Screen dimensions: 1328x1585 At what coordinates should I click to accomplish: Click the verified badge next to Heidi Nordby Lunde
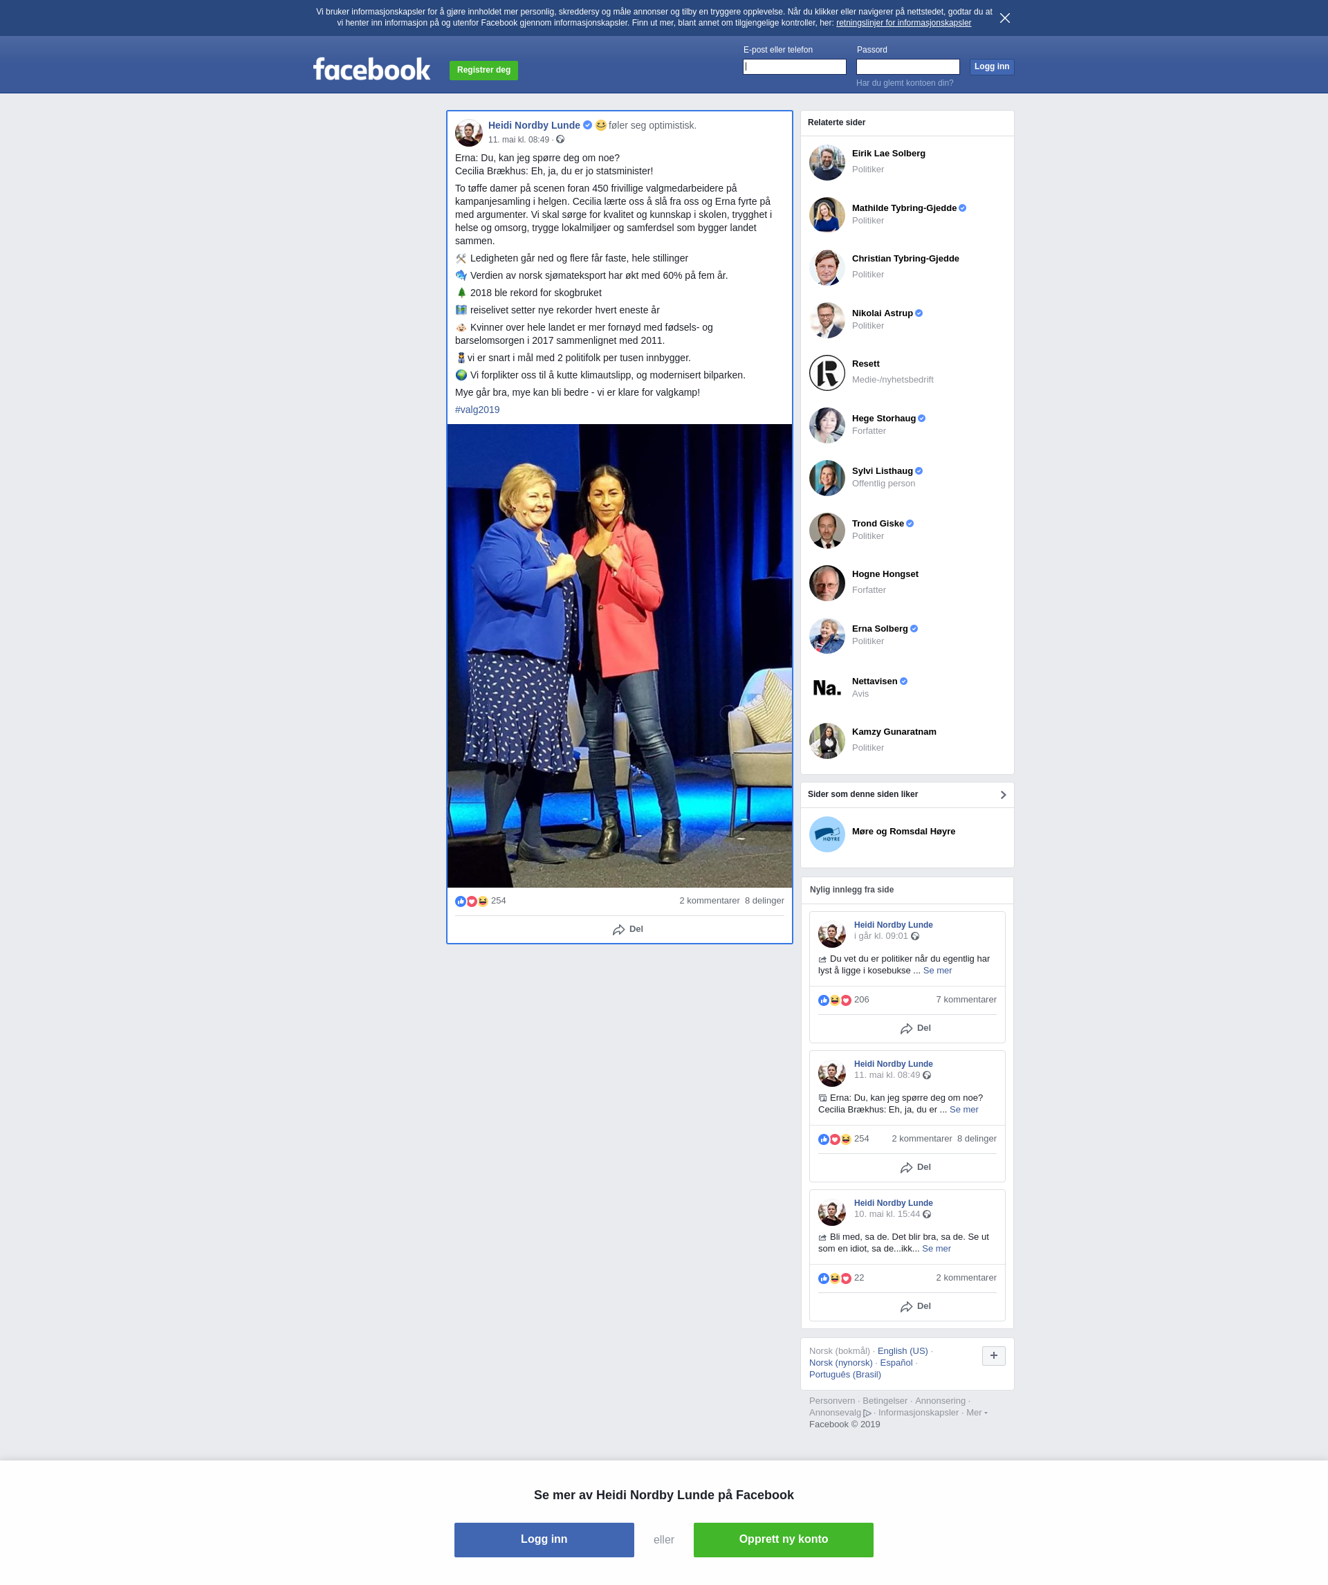click(588, 125)
